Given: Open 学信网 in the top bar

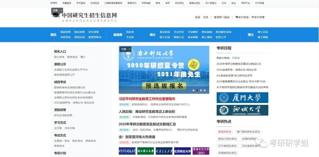Looking at the screenshot, I should (54, 3).
